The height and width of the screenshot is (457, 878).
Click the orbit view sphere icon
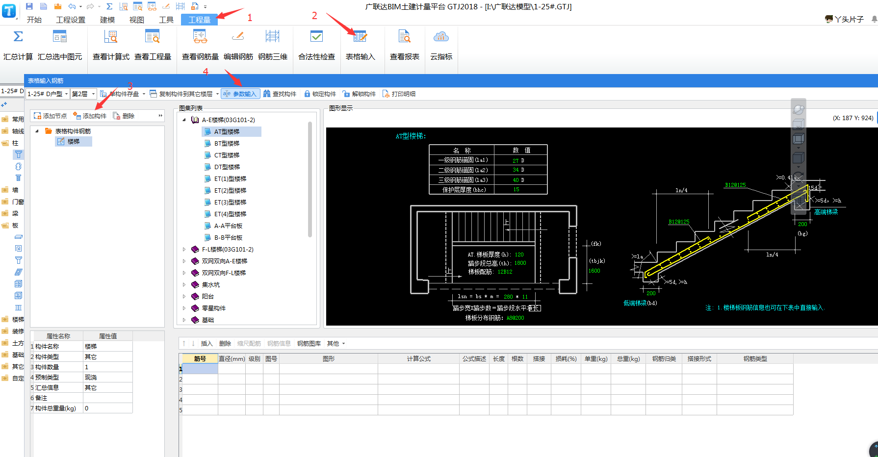[799, 109]
